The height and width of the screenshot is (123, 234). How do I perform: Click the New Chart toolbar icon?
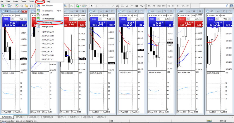(3, 6)
